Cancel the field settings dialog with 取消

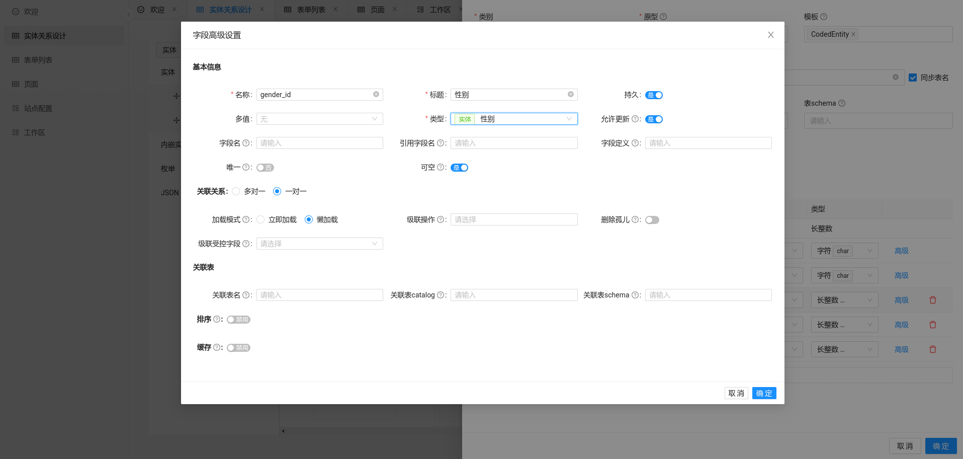pyautogui.click(x=736, y=393)
